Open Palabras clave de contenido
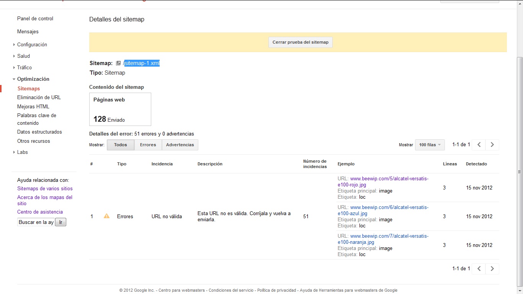Screen dimensions: 523x294 coord(37,119)
